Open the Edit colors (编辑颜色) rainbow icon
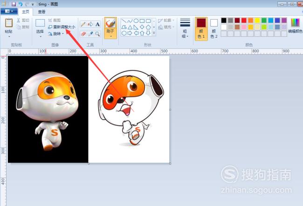Viewport: 303px width, 206px height. [295, 23]
